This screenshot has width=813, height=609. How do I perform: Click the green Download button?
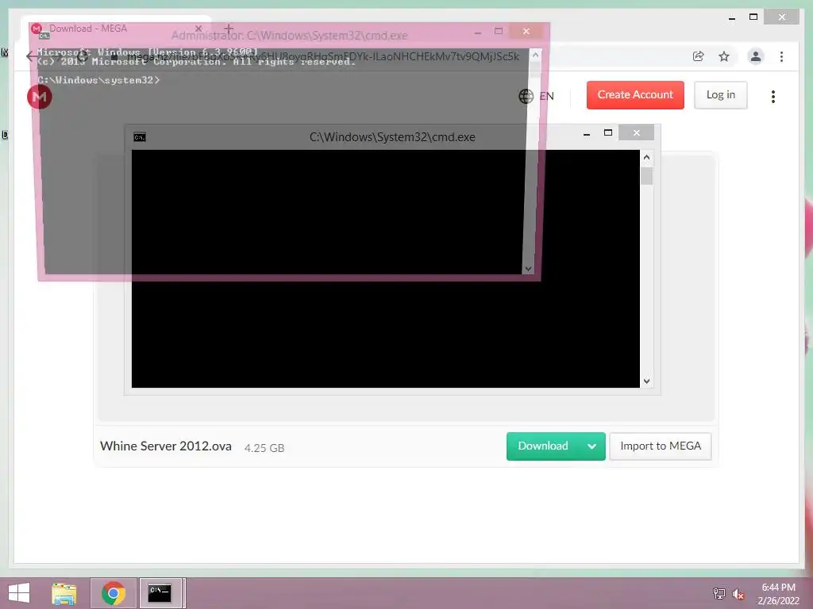[543, 446]
